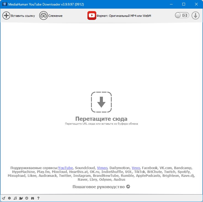Viewport: 203px width, 202px height.
Task: Open the Пошаговое руководство guide link
Action: (x=98, y=187)
